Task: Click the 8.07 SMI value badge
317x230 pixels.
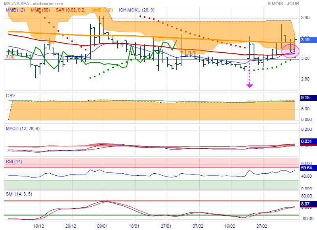Action: tap(308, 204)
